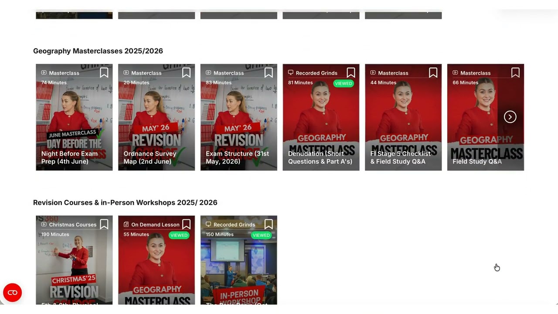
Task: Click the "83 Minutes" duration label
Action: pos(219,82)
